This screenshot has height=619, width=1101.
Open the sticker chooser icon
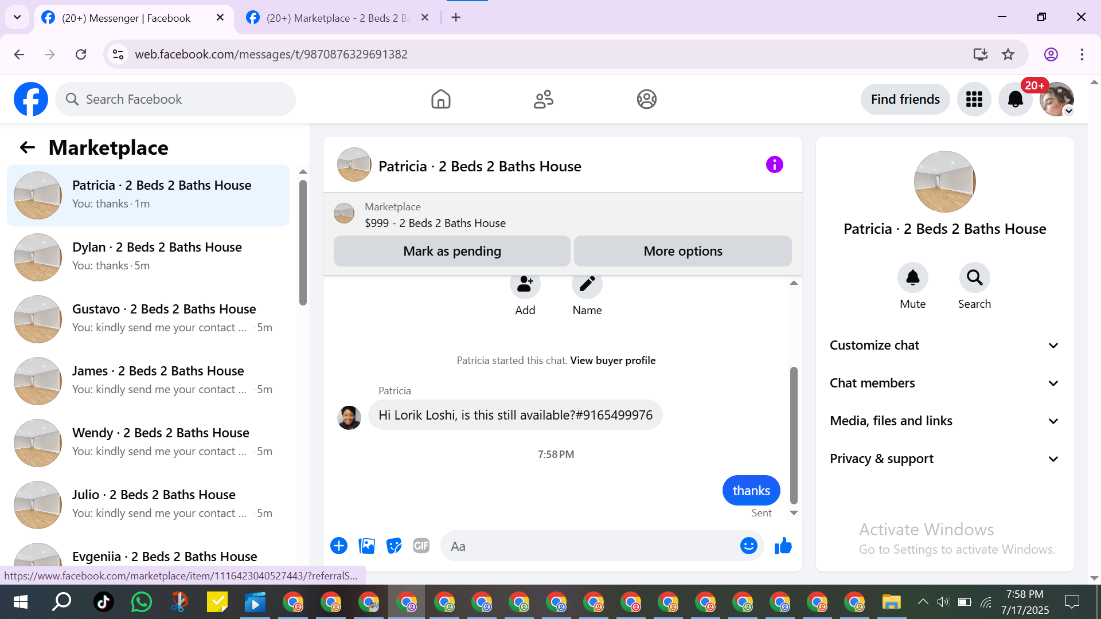[x=394, y=546]
